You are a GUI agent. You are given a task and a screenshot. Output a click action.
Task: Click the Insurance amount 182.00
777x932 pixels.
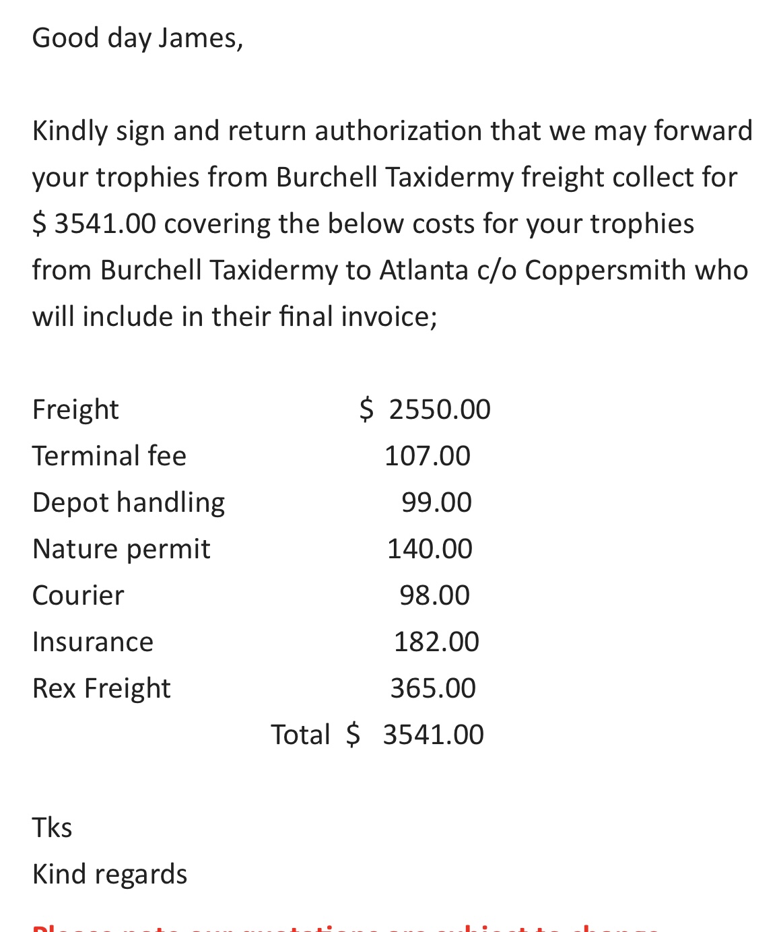tap(436, 642)
